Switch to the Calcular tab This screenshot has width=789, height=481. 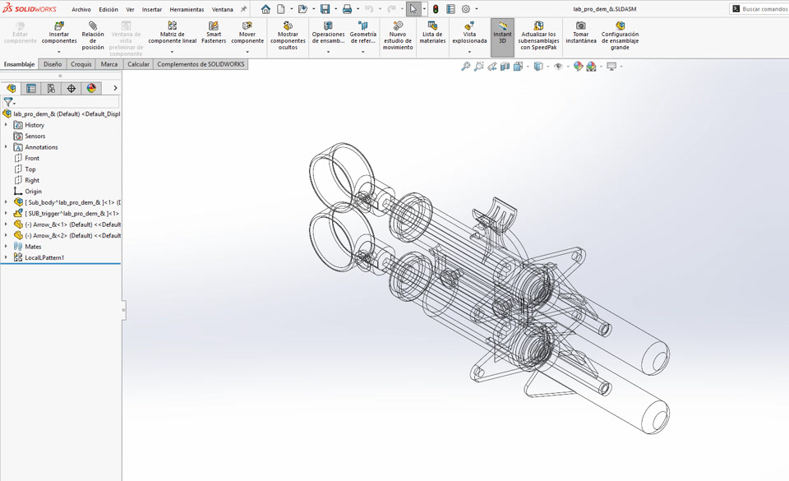click(x=138, y=64)
